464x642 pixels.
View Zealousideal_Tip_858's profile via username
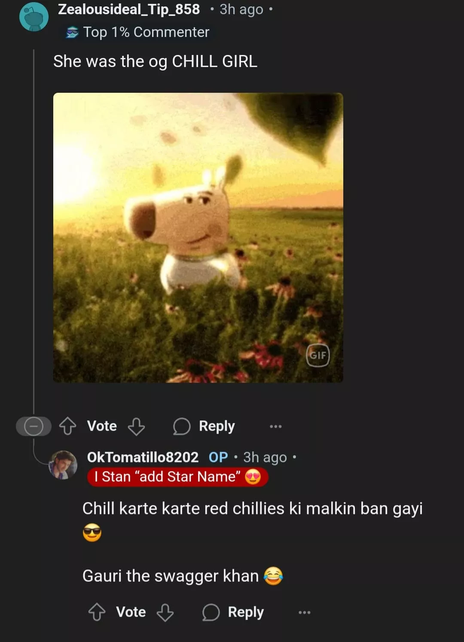[129, 9]
